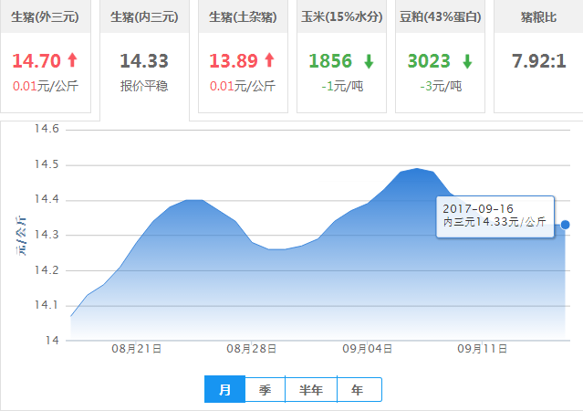
Task: Show the 年 range chart
Action: pos(358,390)
